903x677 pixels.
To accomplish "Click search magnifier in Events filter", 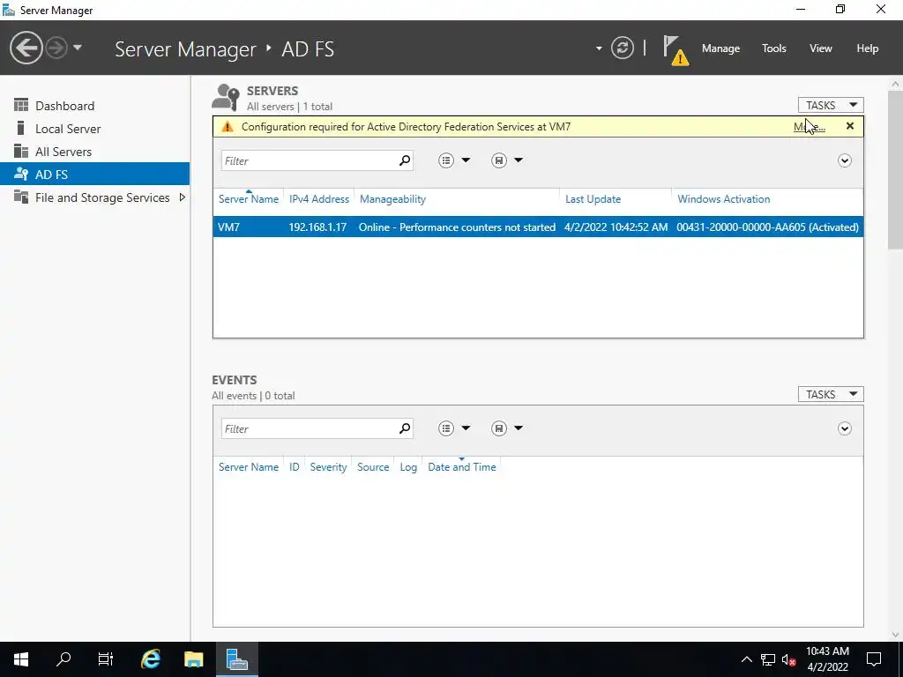I will click(x=405, y=428).
